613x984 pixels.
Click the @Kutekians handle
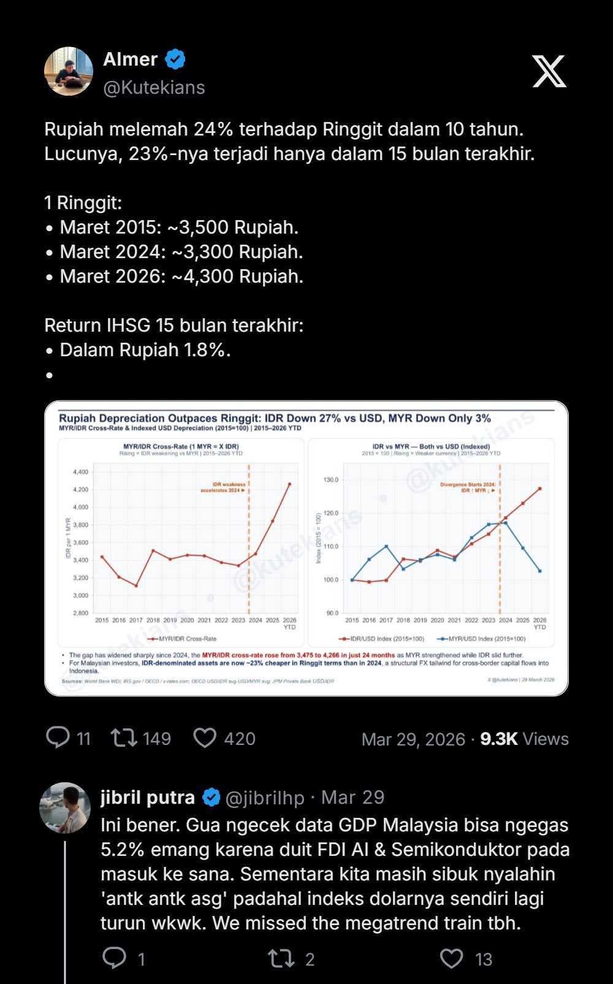pyautogui.click(x=154, y=88)
